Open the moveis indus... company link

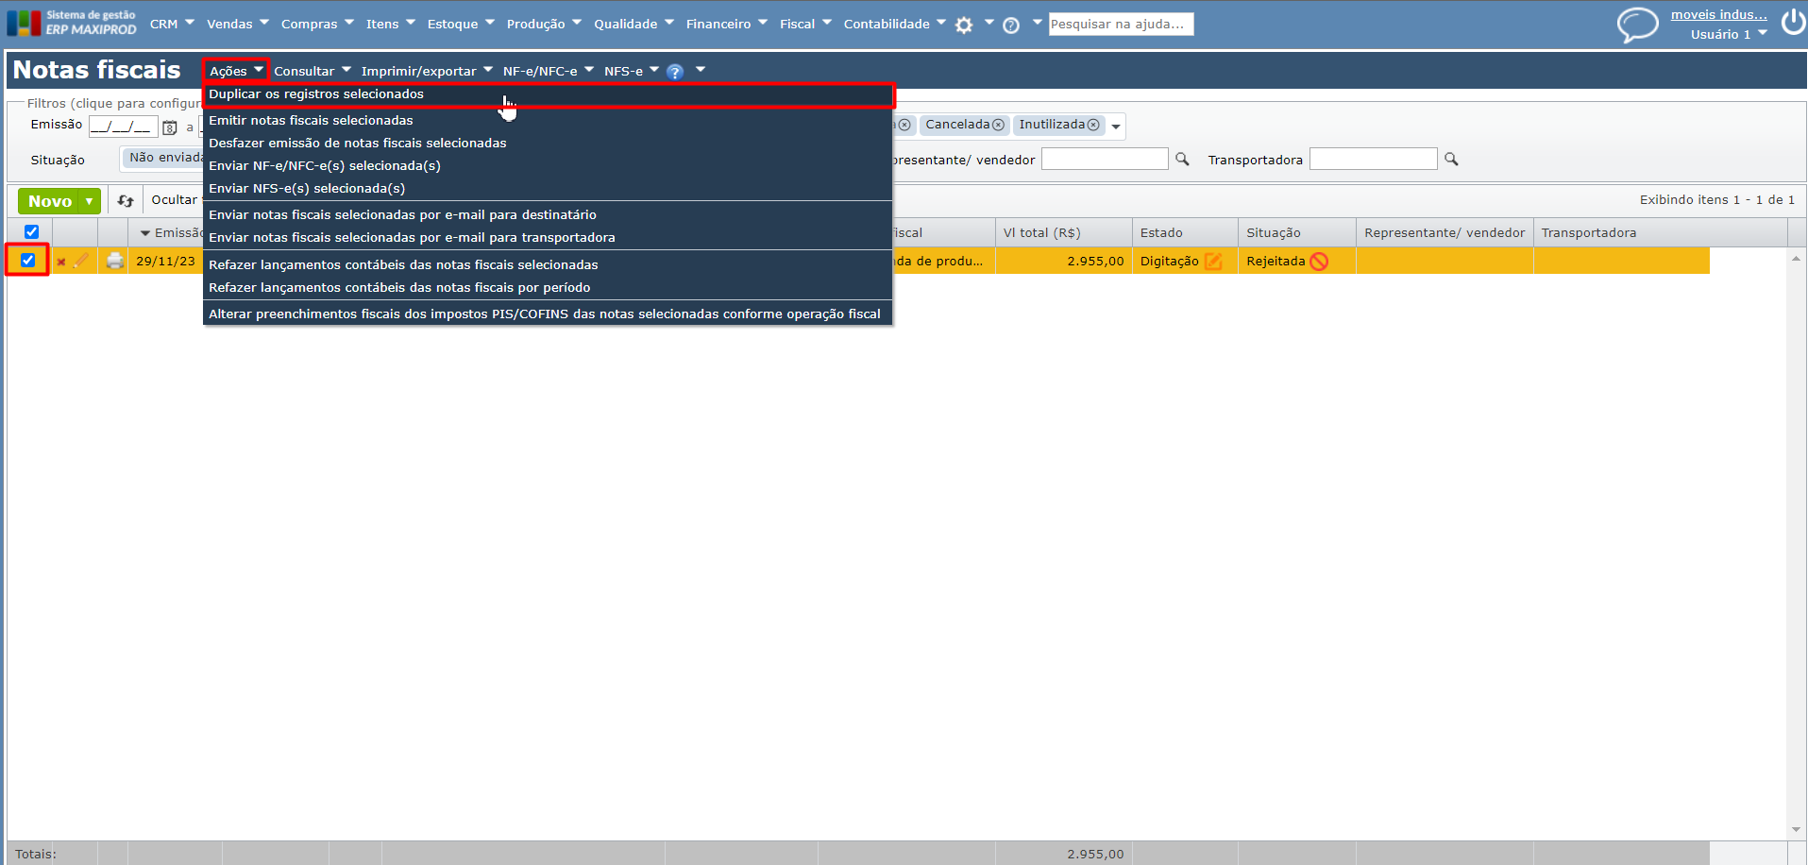[x=1718, y=14]
